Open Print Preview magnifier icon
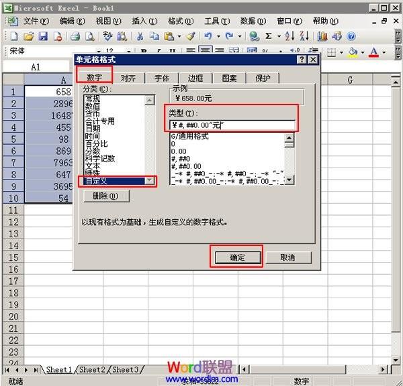 [90, 36]
